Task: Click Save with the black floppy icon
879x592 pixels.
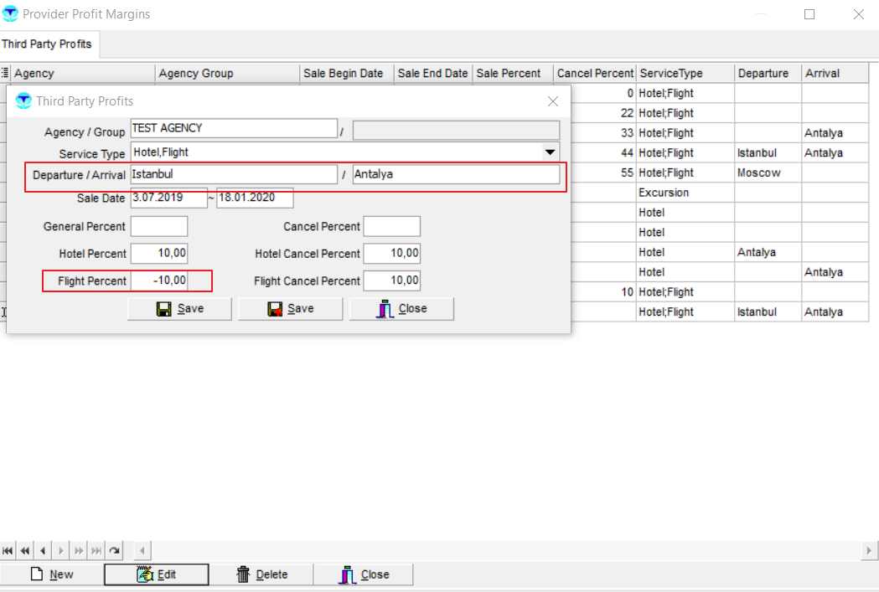Action: [x=180, y=309]
